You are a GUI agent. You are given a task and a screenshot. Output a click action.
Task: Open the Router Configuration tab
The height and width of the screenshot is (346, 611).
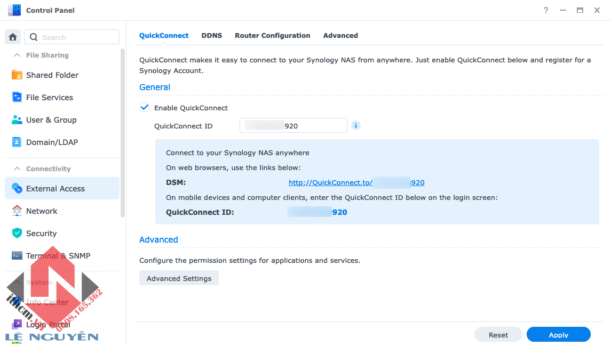[x=272, y=36]
